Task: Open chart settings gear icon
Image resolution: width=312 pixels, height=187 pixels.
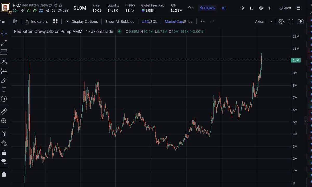Action: 281,21
